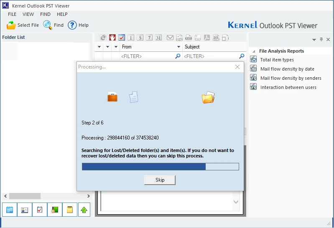Open the third column header dropdown arrow
The height and width of the screenshot is (228, 334).
[116, 47]
